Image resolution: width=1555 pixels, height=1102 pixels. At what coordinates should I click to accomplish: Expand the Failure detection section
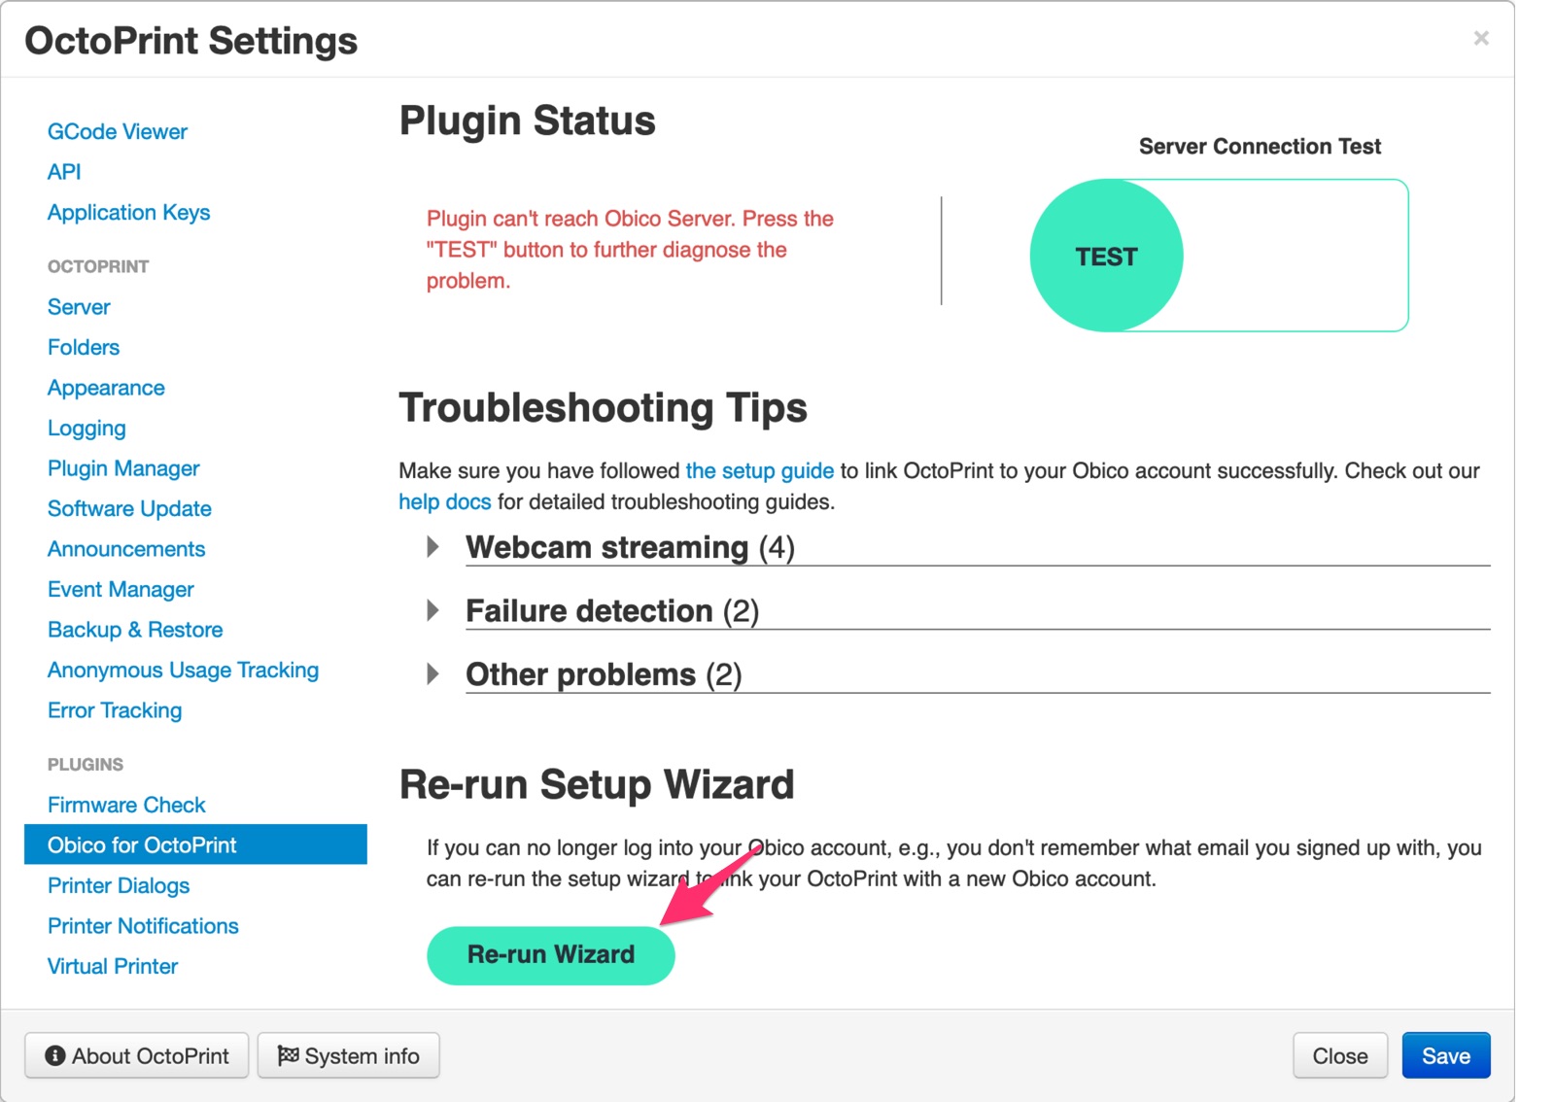coord(433,610)
